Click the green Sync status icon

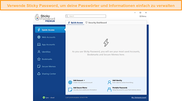44,98
